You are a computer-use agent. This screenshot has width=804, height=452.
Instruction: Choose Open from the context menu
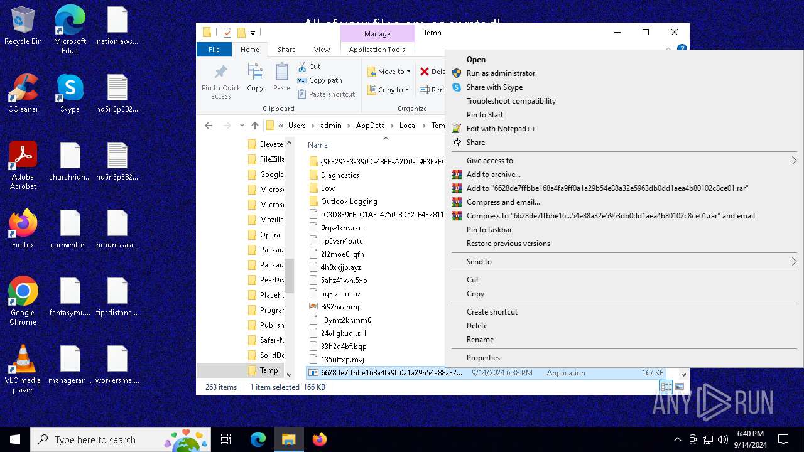[476, 60]
